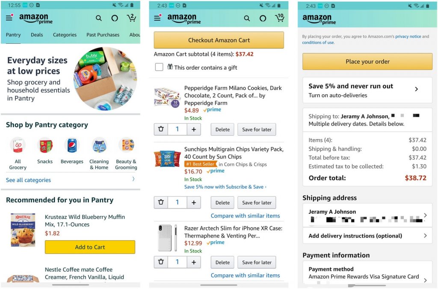Open the All Grocery category icon
The width and height of the screenshot is (438, 289).
click(18, 146)
